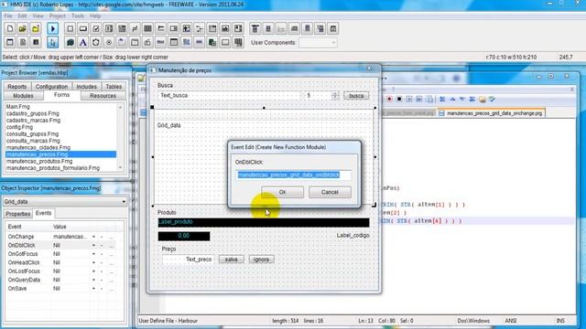
Task: Click the first form-window icon in second toolbar row
Action: tap(10, 43)
